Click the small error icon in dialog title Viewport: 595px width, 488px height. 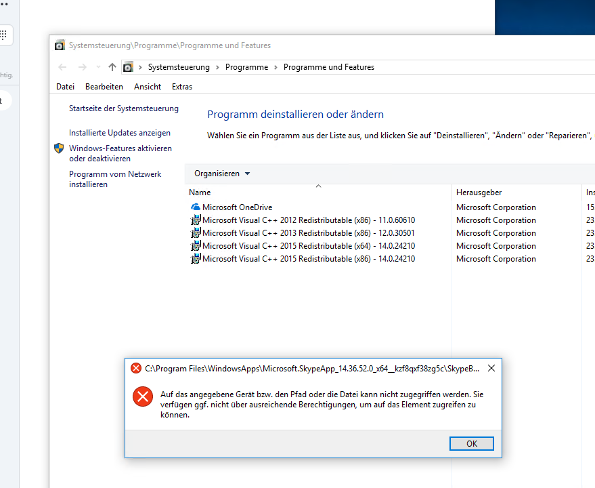point(136,368)
